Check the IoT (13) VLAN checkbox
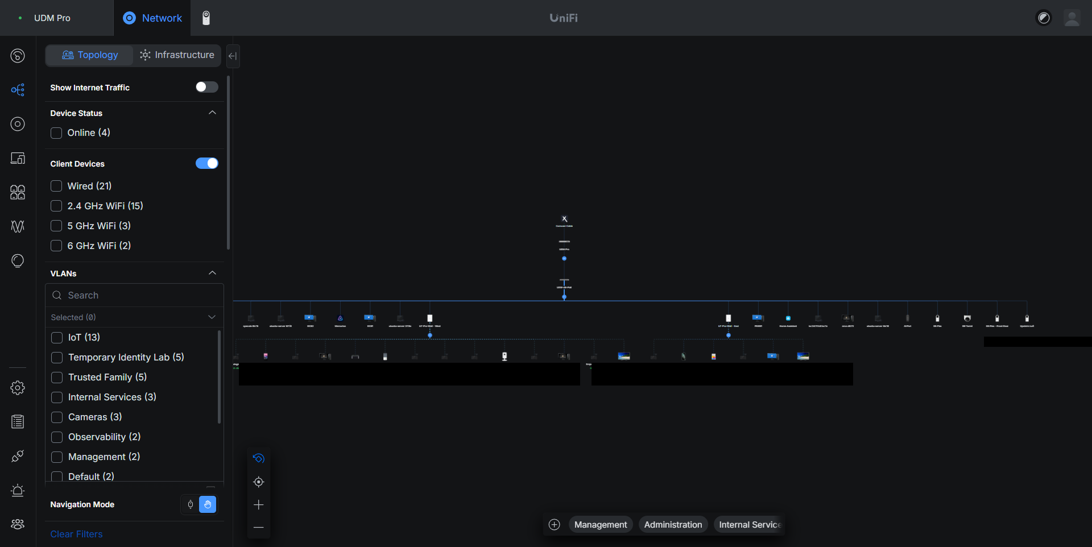Viewport: 1092px width, 547px height. pos(57,338)
